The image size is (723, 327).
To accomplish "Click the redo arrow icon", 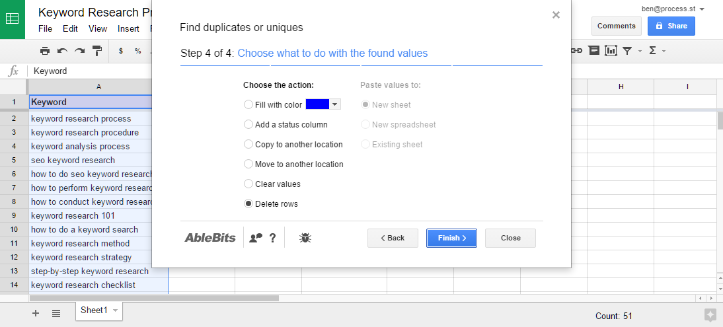I will pyautogui.click(x=80, y=51).
